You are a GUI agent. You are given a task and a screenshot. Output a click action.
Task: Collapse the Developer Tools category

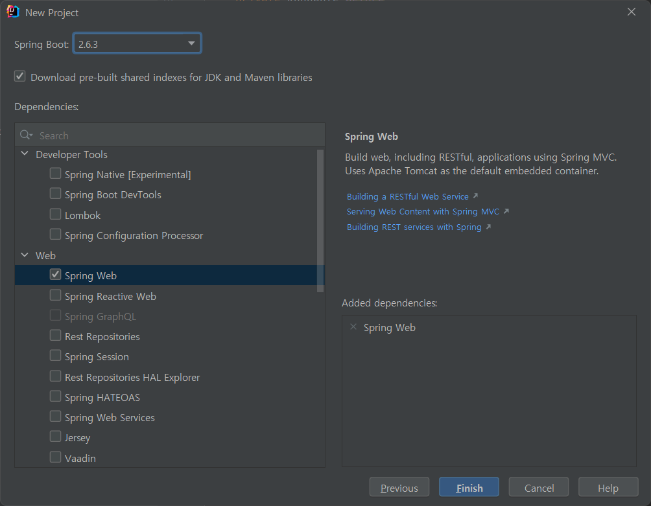tap(25, 154)
